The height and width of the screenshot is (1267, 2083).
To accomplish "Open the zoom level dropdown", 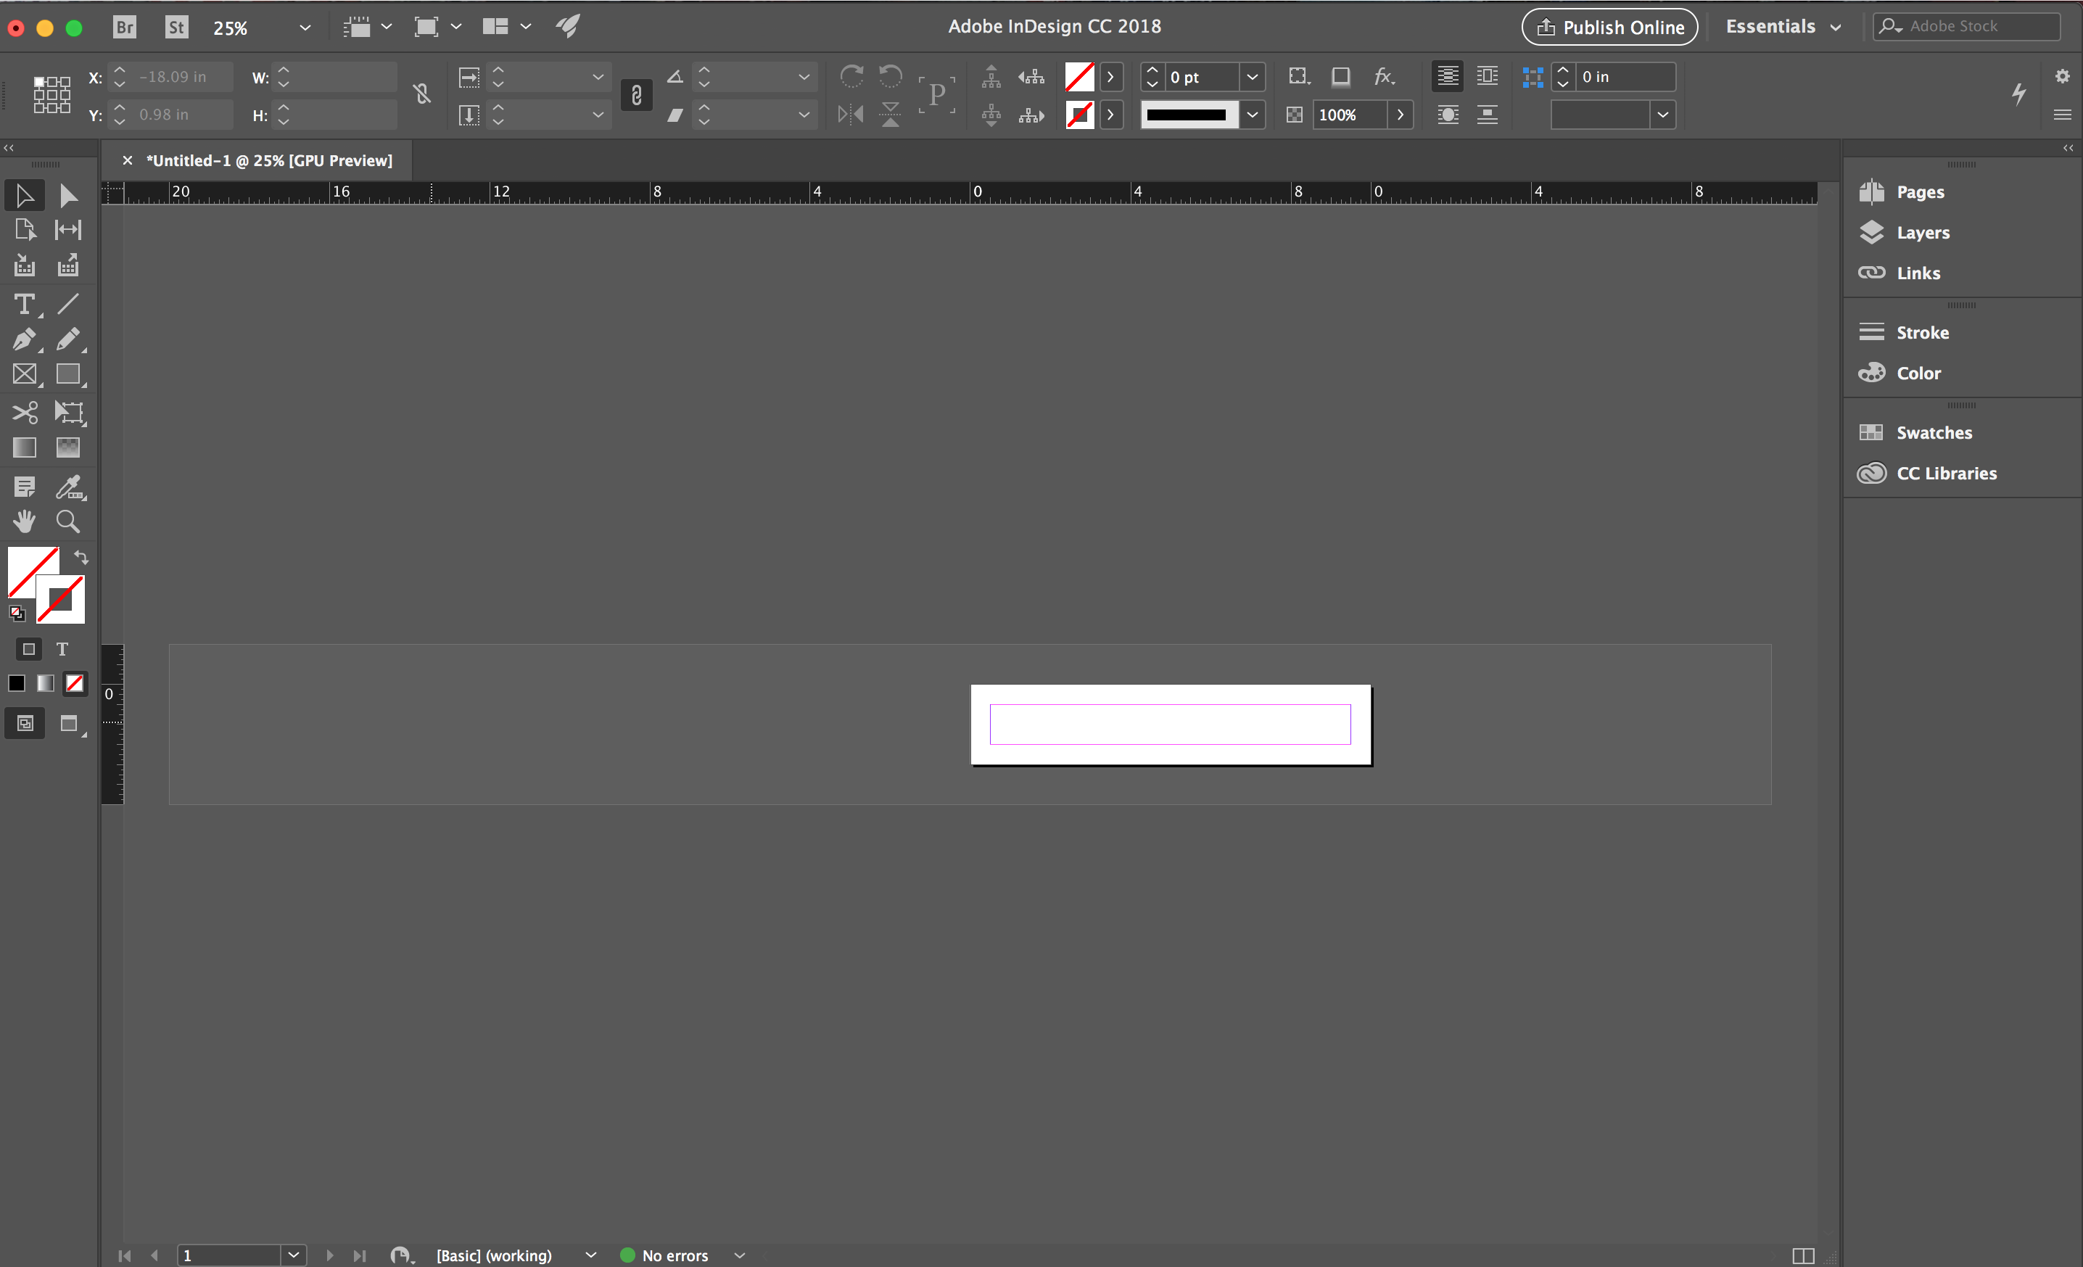I will 305,28.
